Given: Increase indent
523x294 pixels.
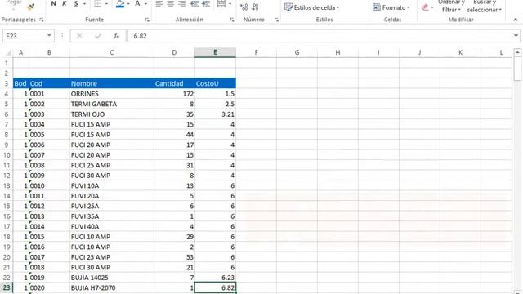Looking at the screenshot, I should [206, 4].
